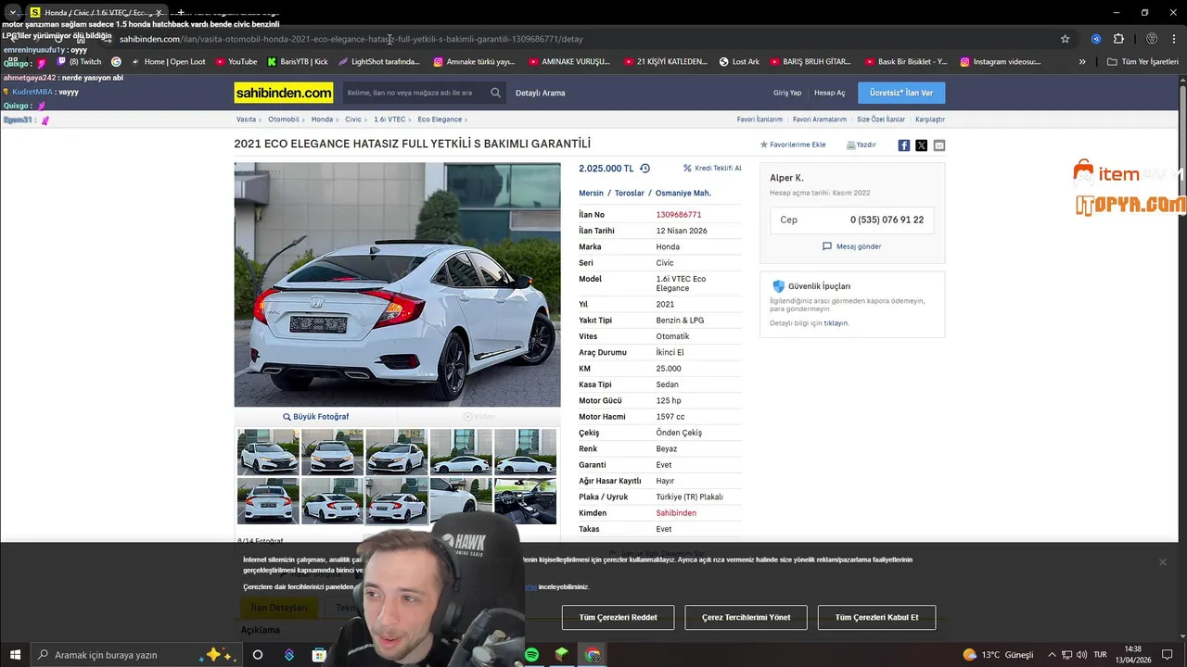Open Microsoft Store taskbar icon
Image resolution: width=1187 pixels, height=667 pixels.
click(319, 655)
